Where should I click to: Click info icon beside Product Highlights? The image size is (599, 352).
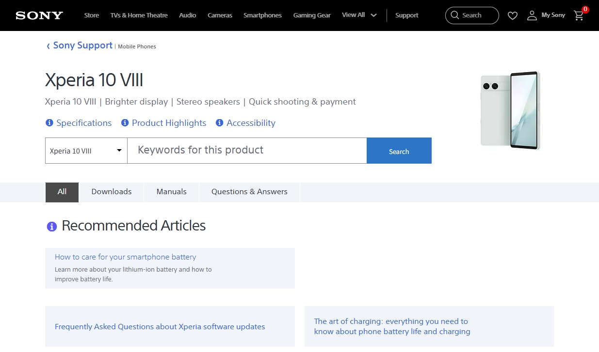point(125,123)
